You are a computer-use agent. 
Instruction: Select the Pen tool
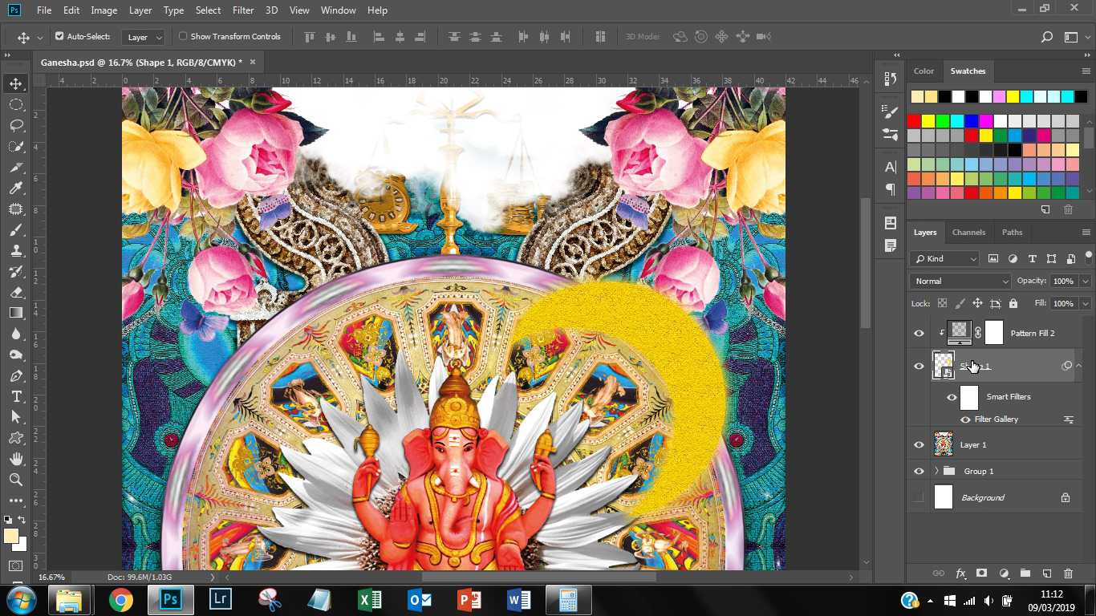click(16, 375)
